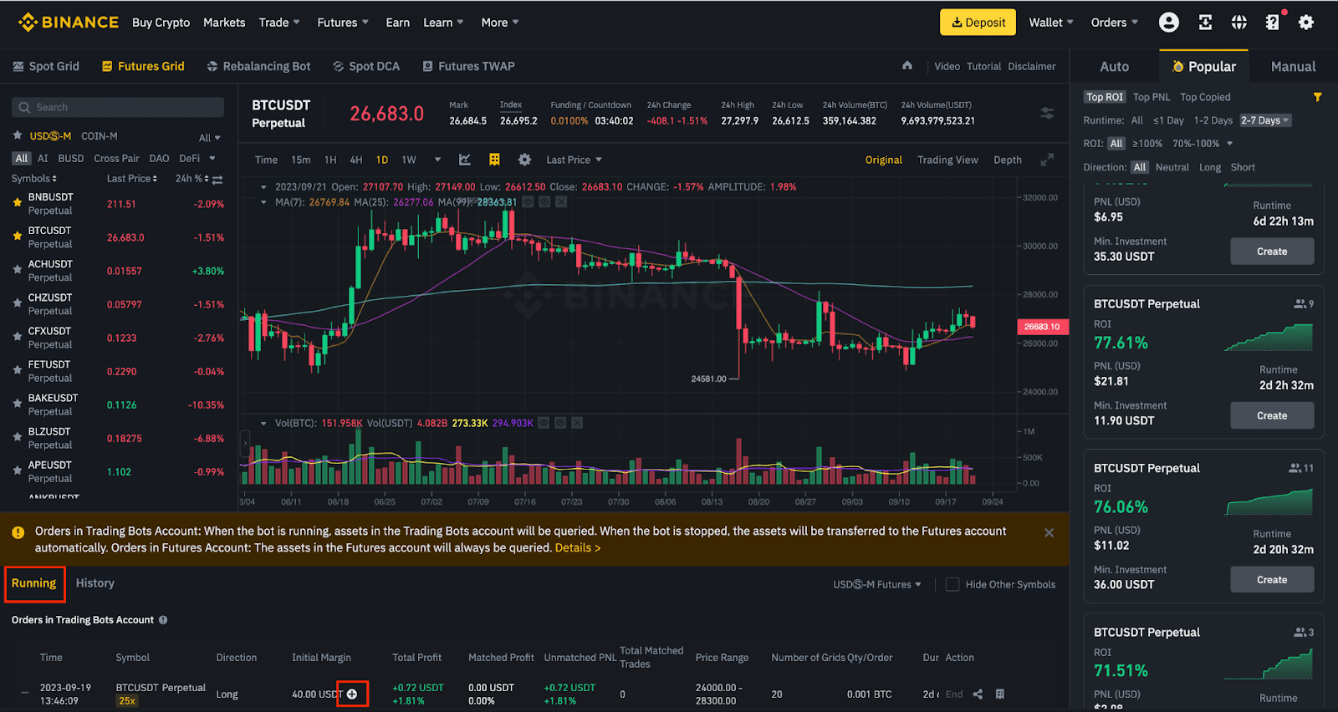Switch to Spot Grid tab
Viewport: 1338px width, 712px height.
coord(46,66)
